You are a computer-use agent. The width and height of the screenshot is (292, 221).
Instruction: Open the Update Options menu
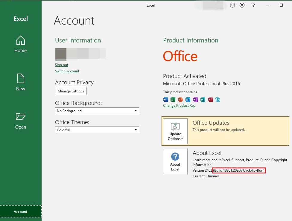(175, 131)
